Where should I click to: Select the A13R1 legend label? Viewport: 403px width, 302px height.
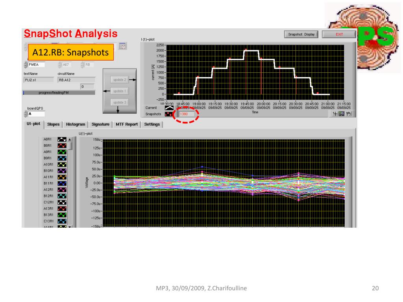point(48,208)
